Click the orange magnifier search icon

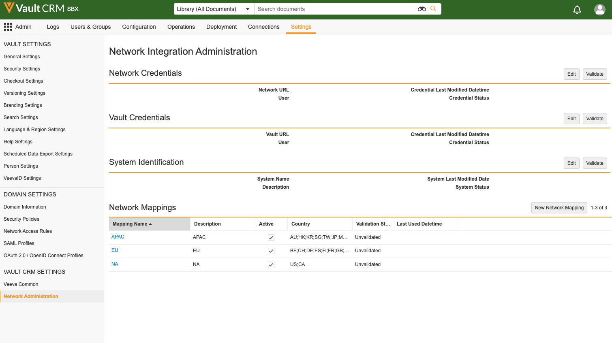tap(433, 9)
